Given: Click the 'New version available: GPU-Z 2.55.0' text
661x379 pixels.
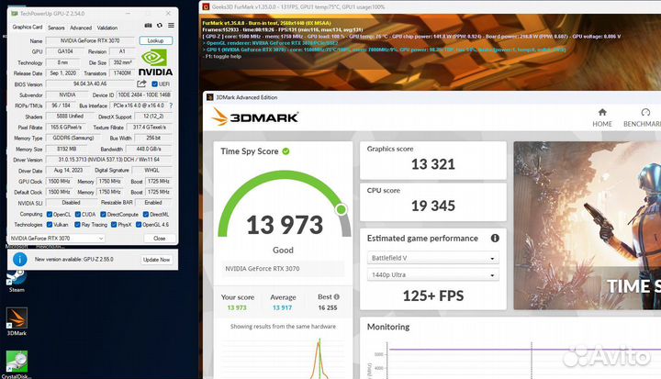Looking at the screenshot, I should pyautogui.click(x=74, y=260).
